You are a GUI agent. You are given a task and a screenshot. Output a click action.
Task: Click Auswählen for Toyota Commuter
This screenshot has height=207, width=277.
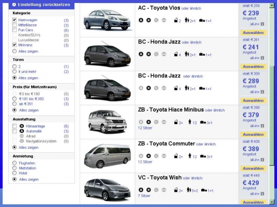(x=253, y=168)
